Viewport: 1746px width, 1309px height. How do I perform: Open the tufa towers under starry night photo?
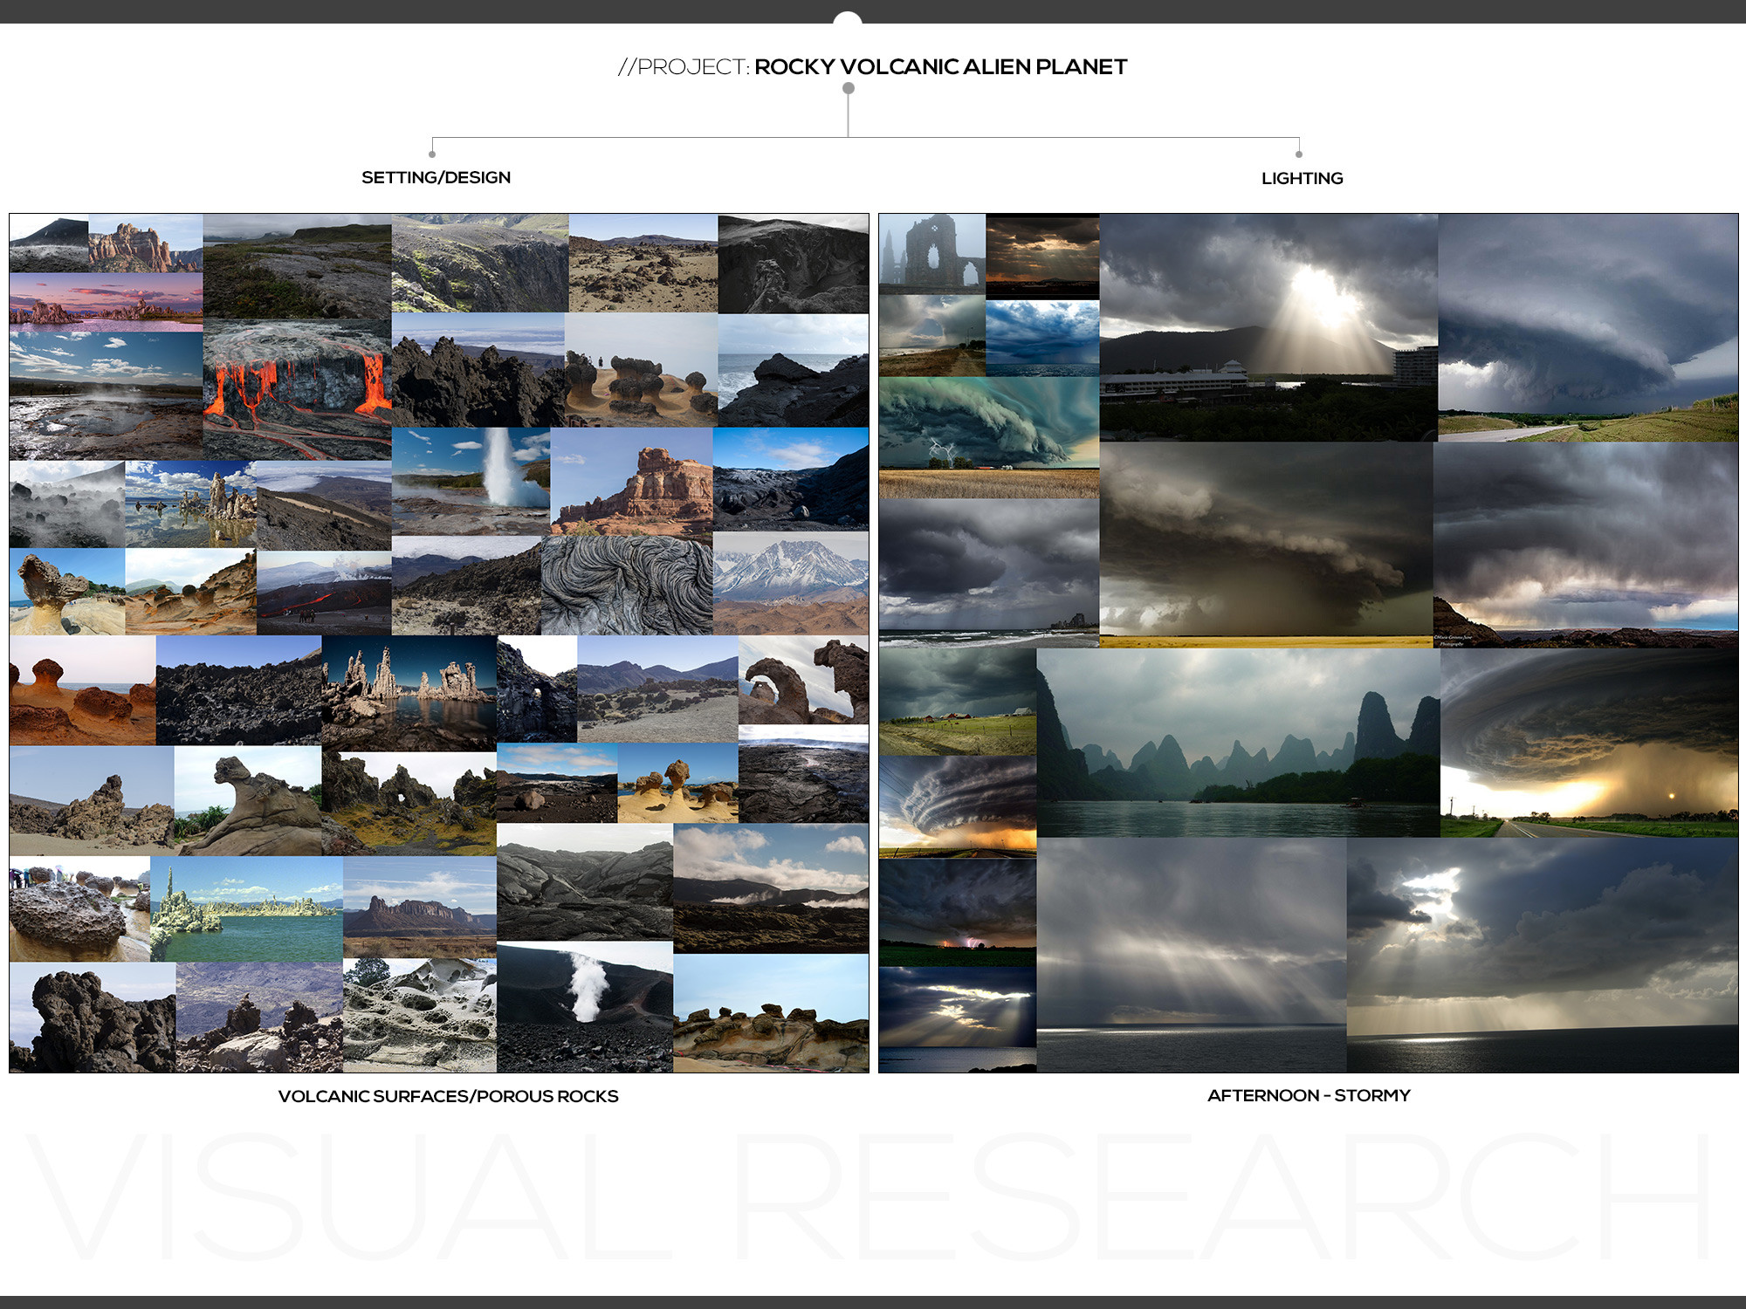(x=409, y=693)
